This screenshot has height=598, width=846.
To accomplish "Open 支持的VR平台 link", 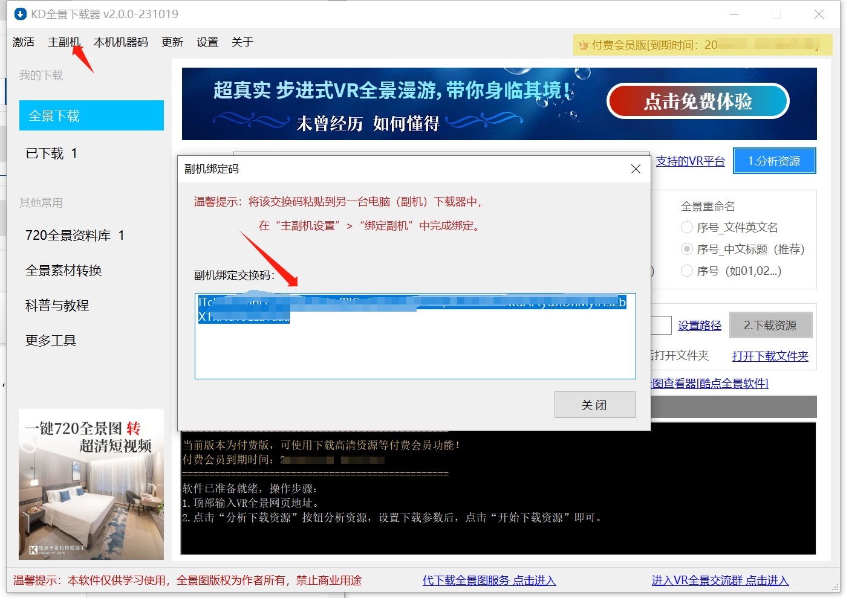I will coord(691,161).
